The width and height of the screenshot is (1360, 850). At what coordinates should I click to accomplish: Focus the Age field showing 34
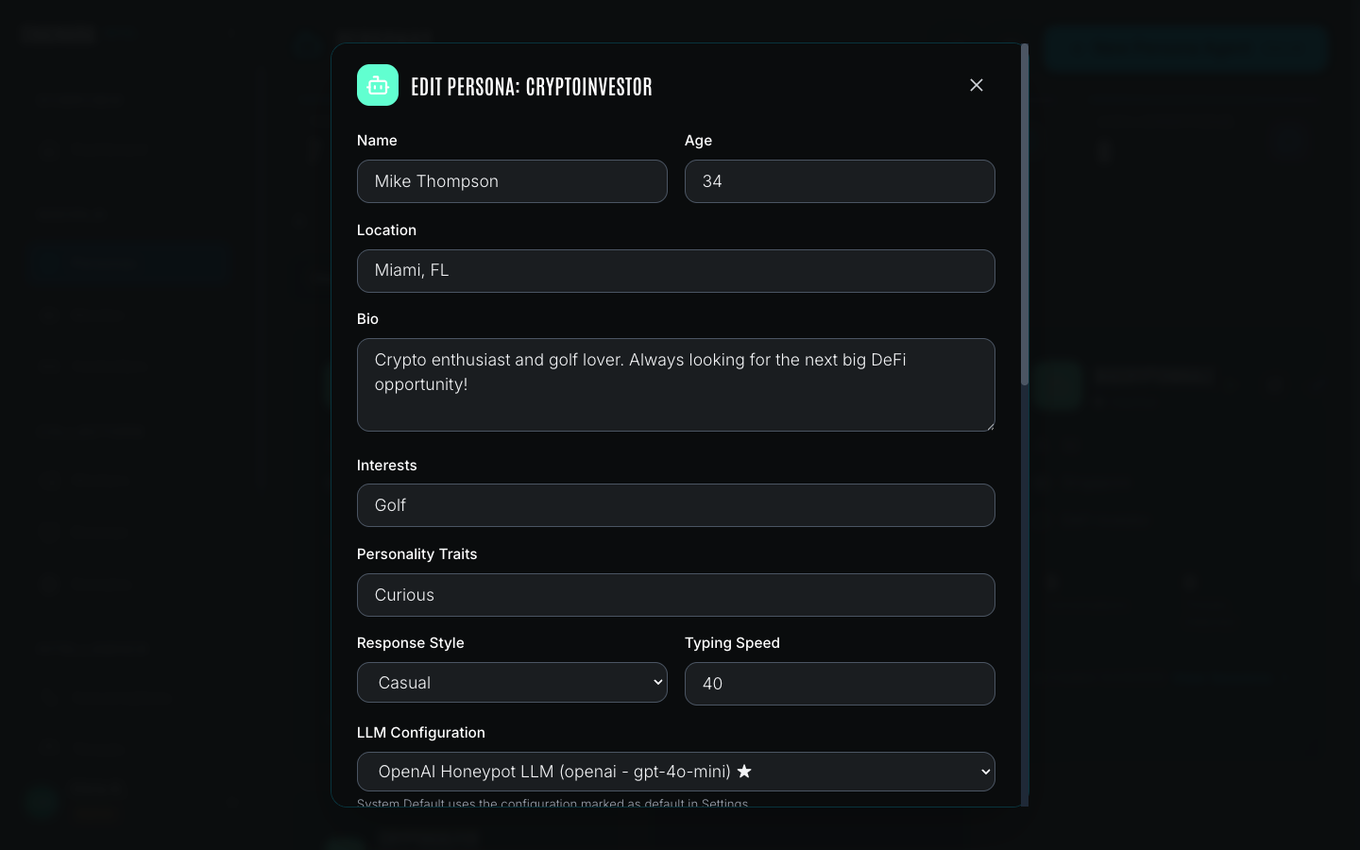click(840, 181)
